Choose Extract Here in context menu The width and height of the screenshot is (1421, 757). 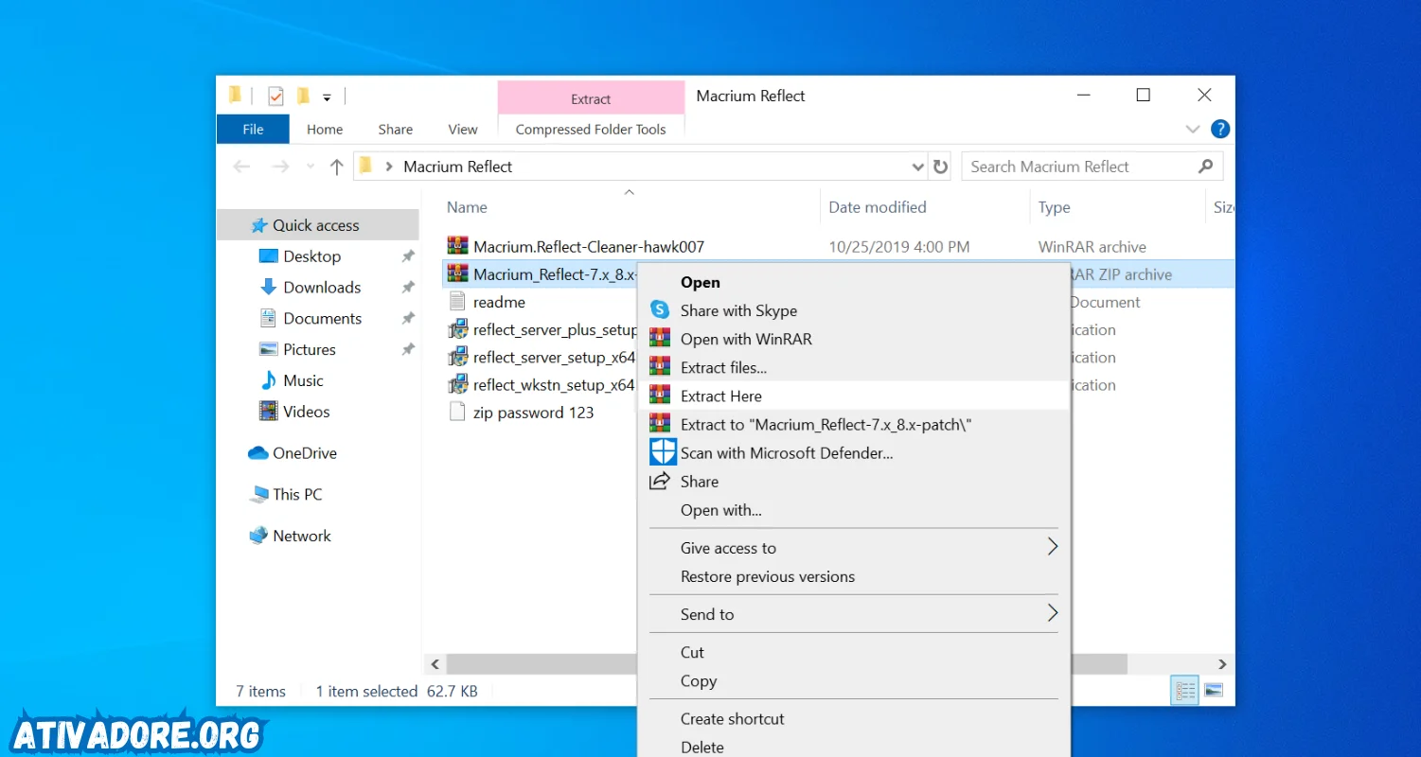pyautogui.click(x=856, y=396)
